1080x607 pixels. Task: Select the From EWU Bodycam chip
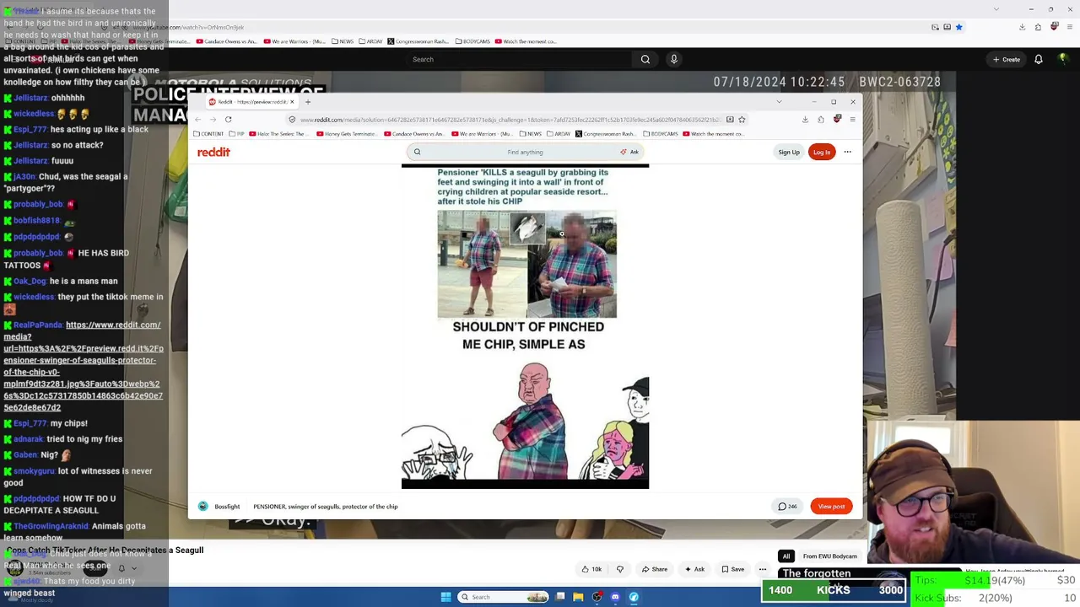[x=830, y=556]
